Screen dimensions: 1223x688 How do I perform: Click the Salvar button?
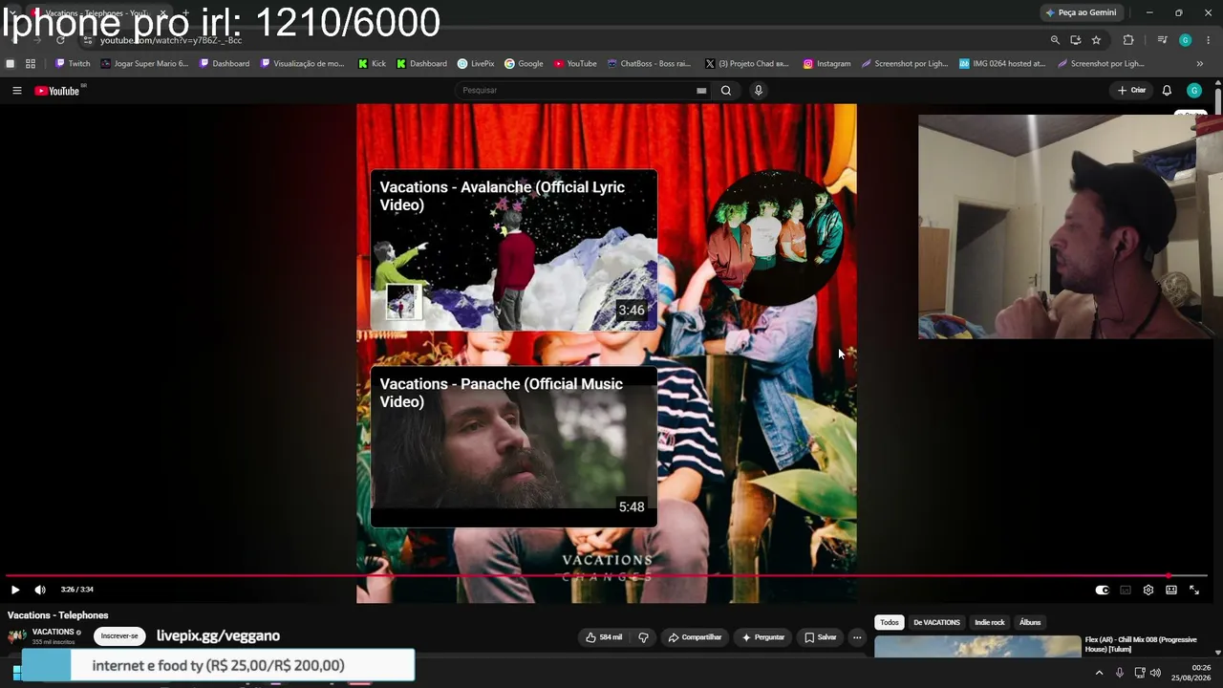click(820, 637)
